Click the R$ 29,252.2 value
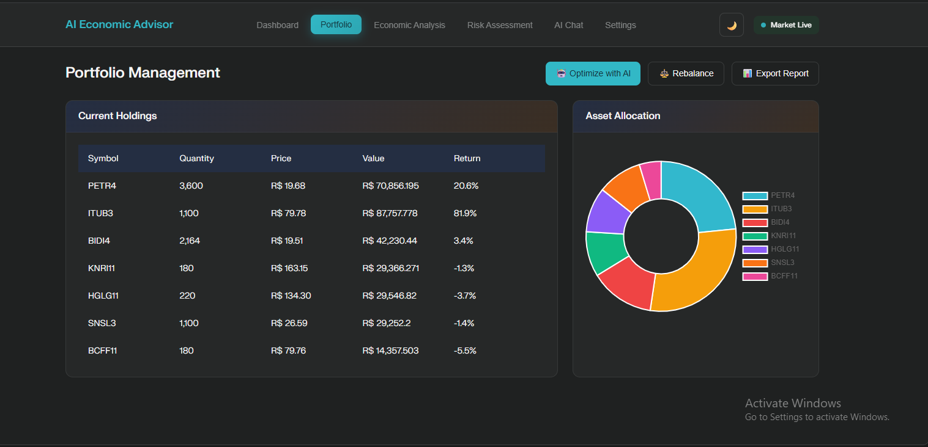928x447 pixels. pyautogui.click(x=388, y=324)
